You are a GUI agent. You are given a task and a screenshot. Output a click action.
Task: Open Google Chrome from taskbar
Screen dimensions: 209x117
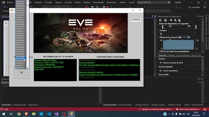tap(19, 114)
